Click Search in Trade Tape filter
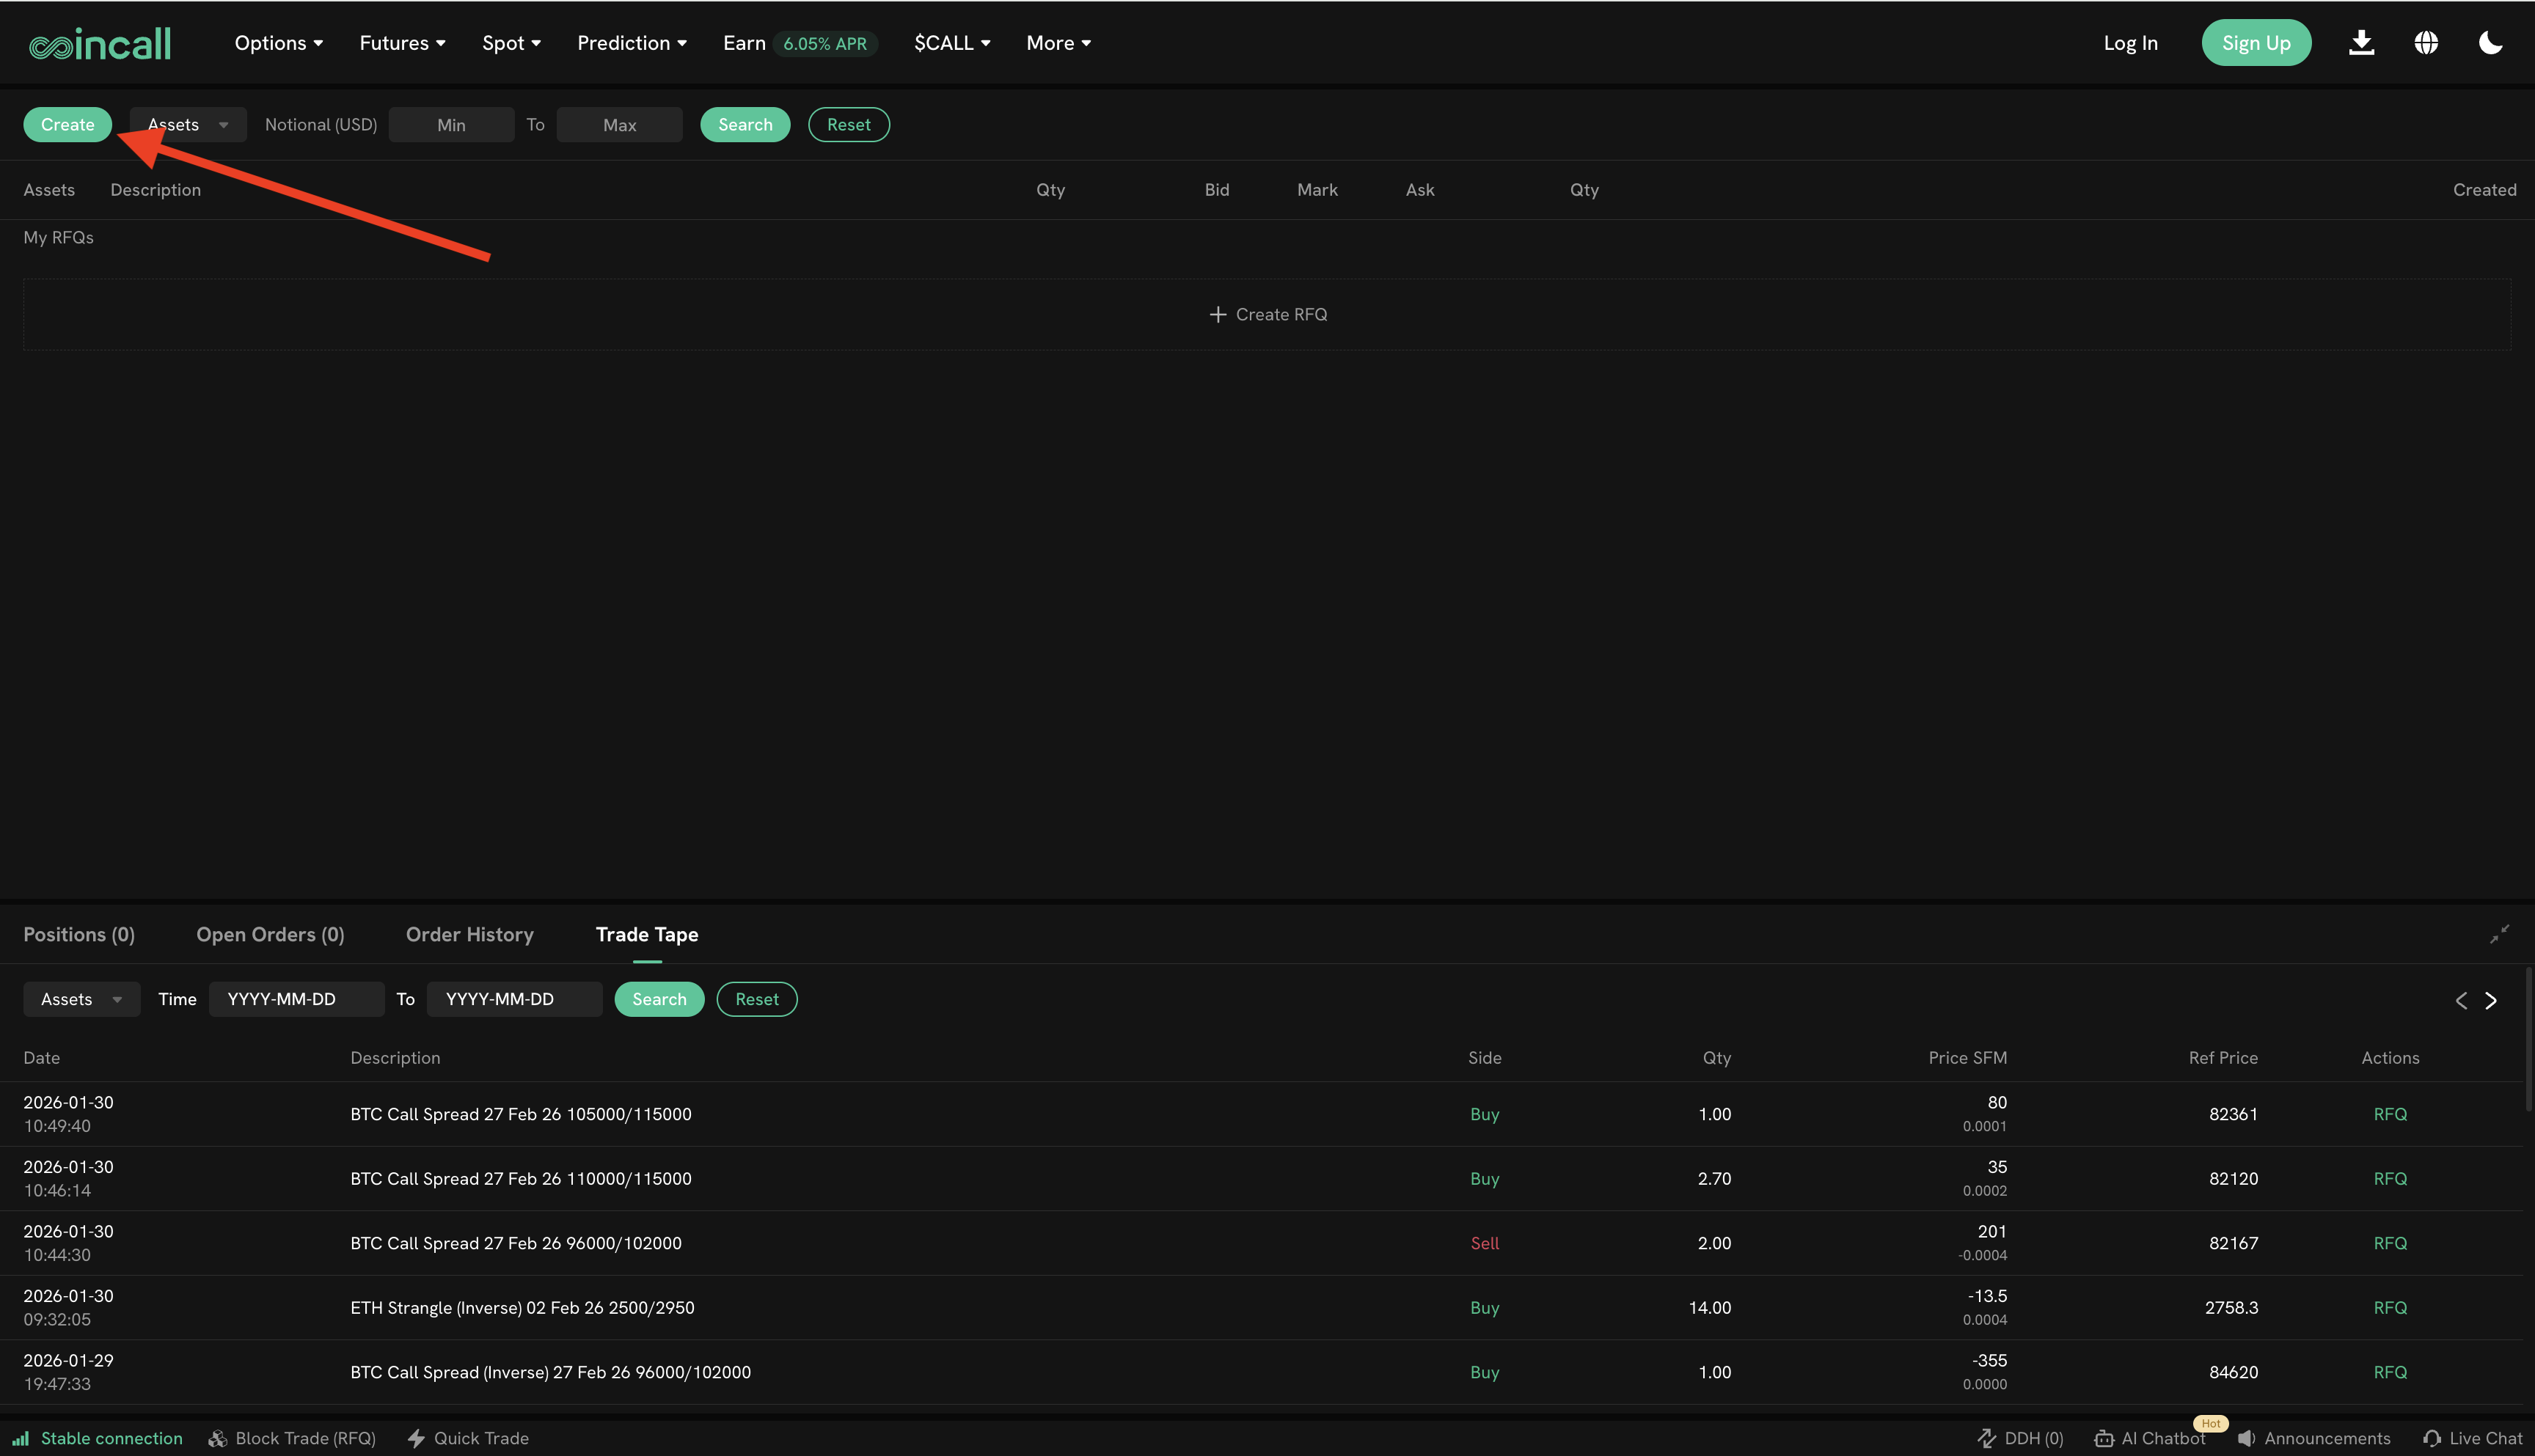Screen dimensions: 2535x1456 click(x=659, y=999)
